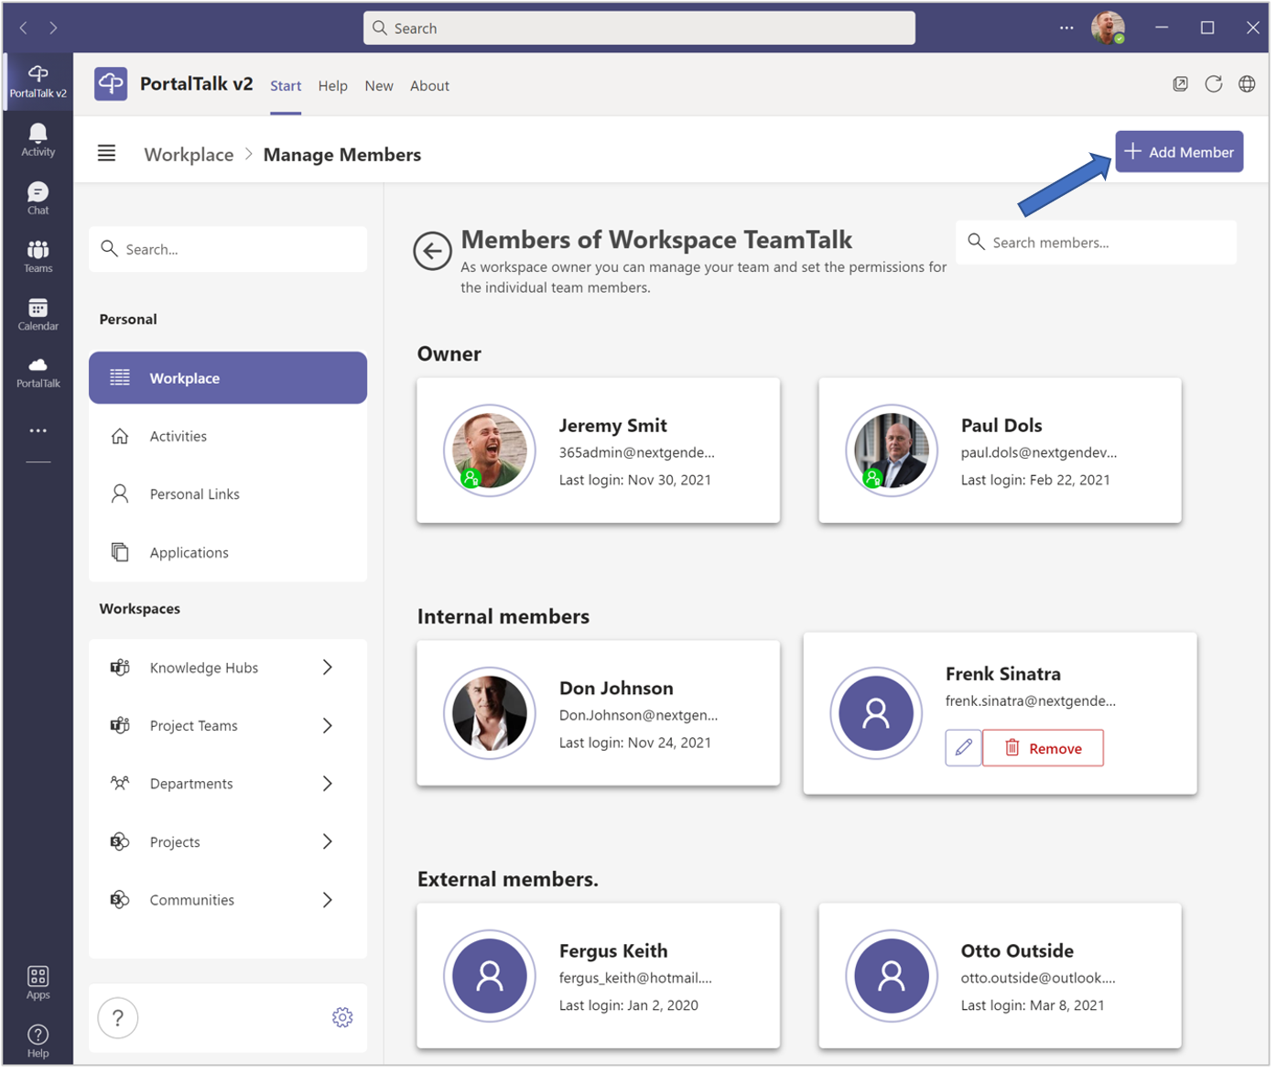Click the Communities label

pos(192,901)
